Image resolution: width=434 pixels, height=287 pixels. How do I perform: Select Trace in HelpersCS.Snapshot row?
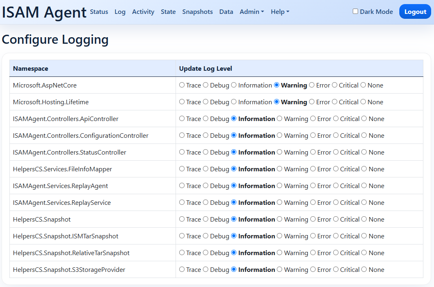[x=182, y=219]
